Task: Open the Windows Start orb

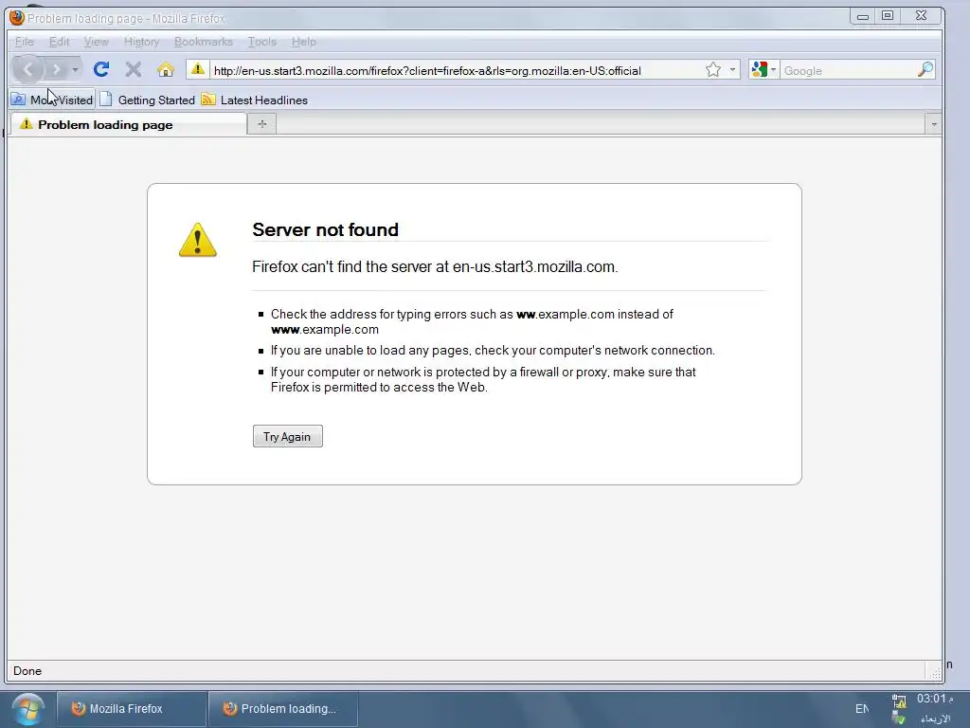Action: (27, 709)
